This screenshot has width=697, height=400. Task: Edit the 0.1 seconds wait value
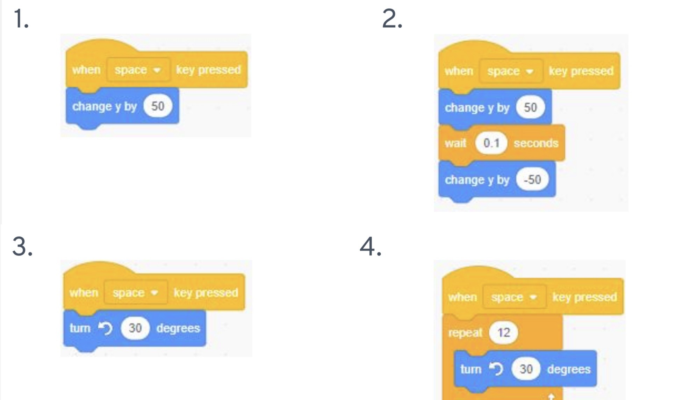(x=491, y=143)
